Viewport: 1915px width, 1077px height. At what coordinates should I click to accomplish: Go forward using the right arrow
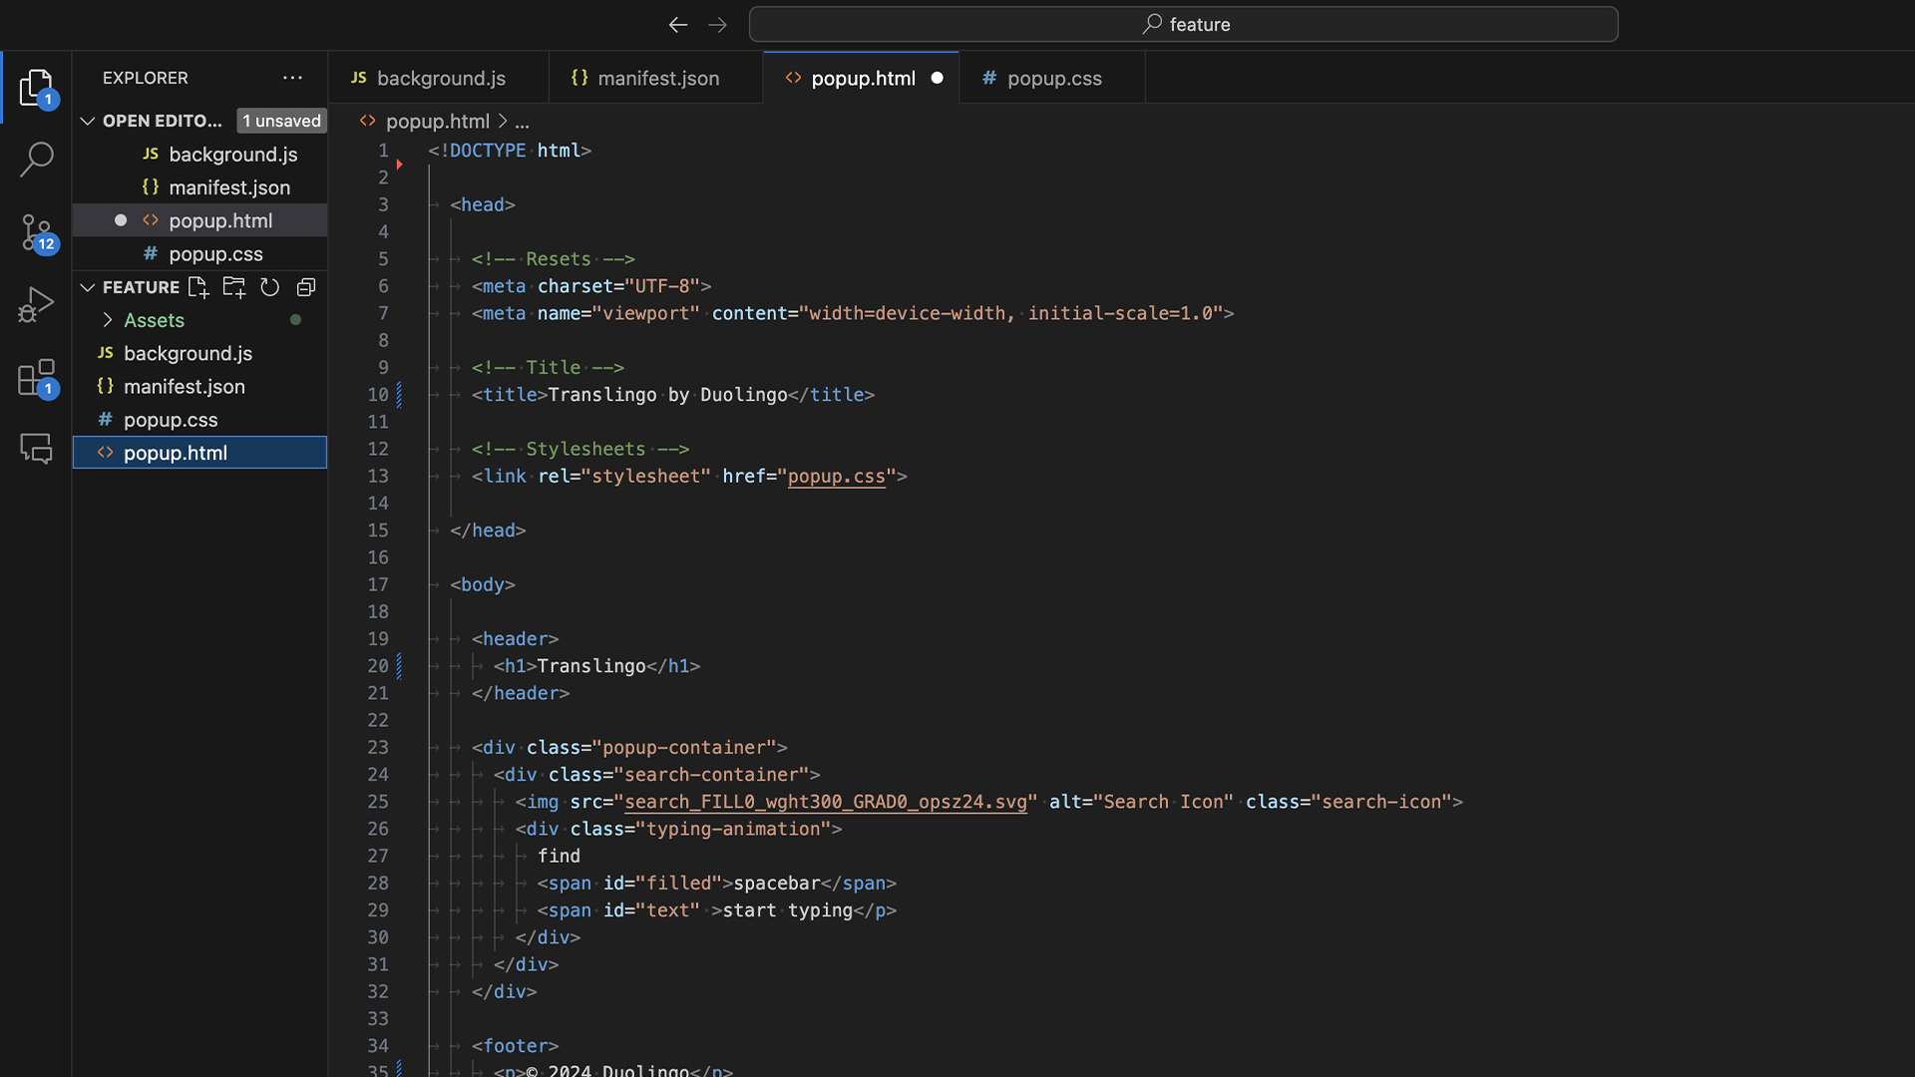coord(717,25)
